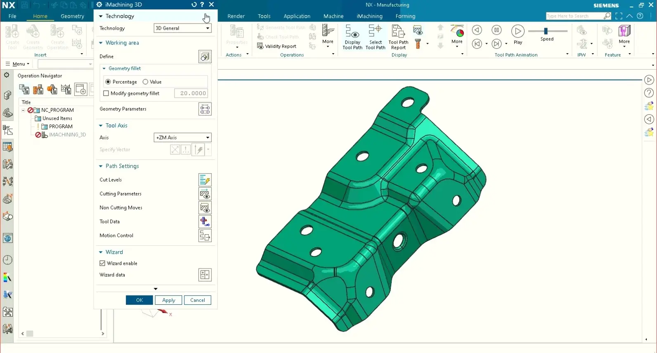This screenshot has width=657, height=353.
Task: Open the Cut Levels settings
Action: 205,180
